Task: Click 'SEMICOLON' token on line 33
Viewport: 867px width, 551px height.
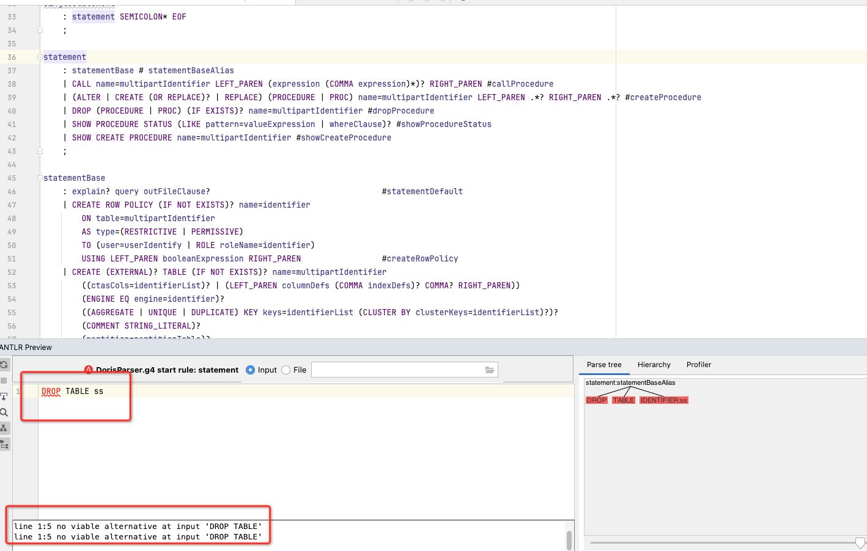Action: coord(141,17)
